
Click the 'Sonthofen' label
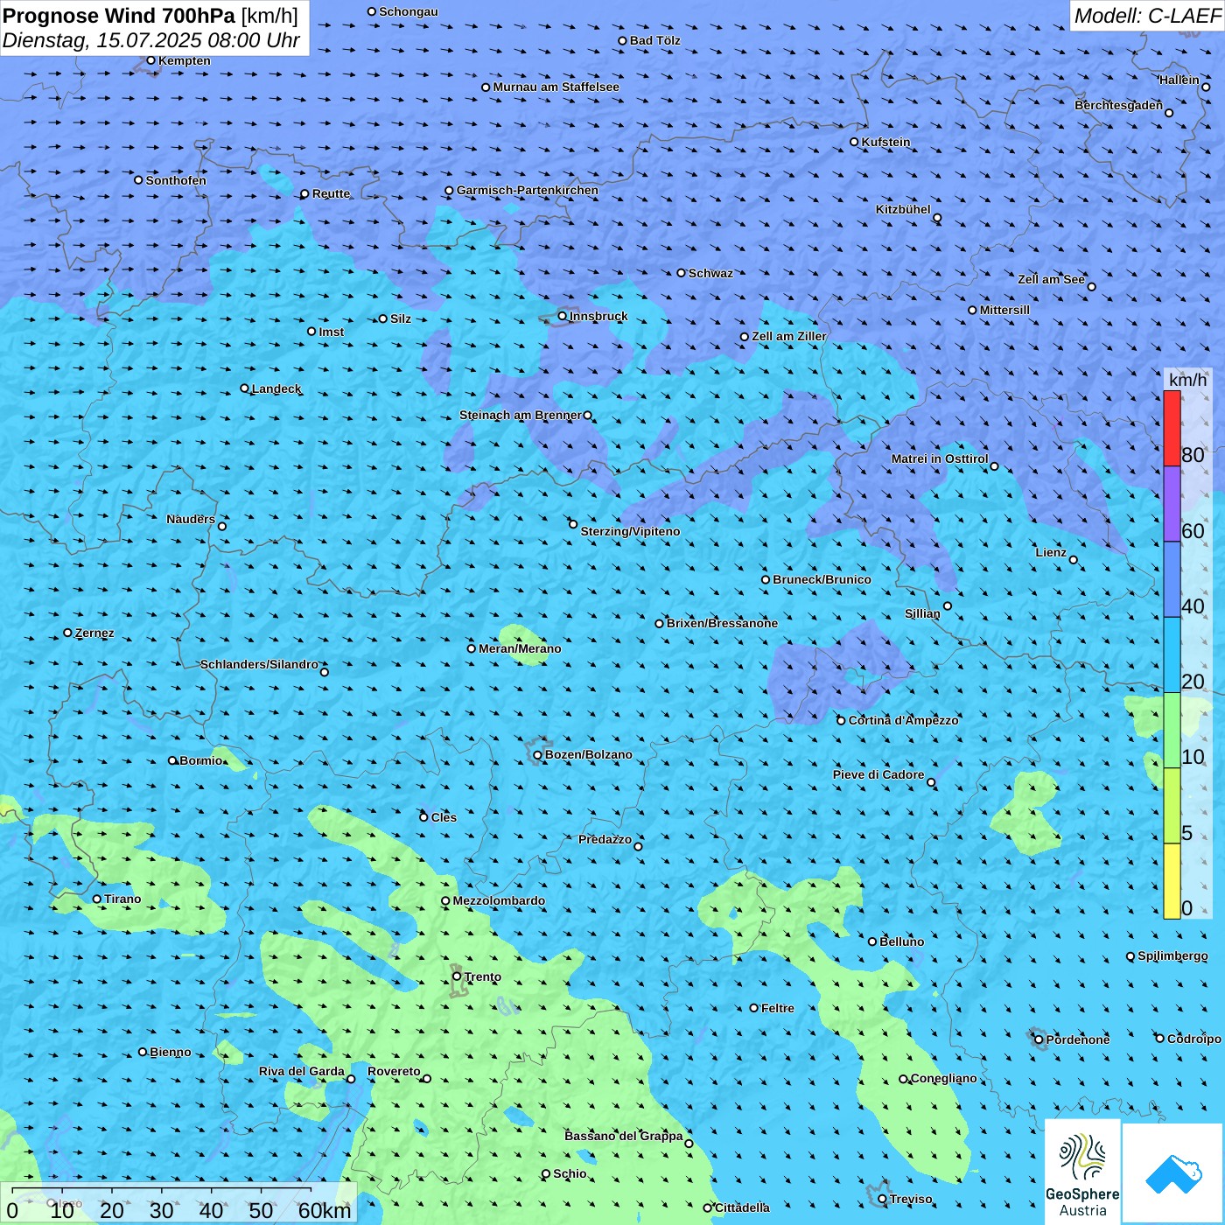(x=176, y=180)
